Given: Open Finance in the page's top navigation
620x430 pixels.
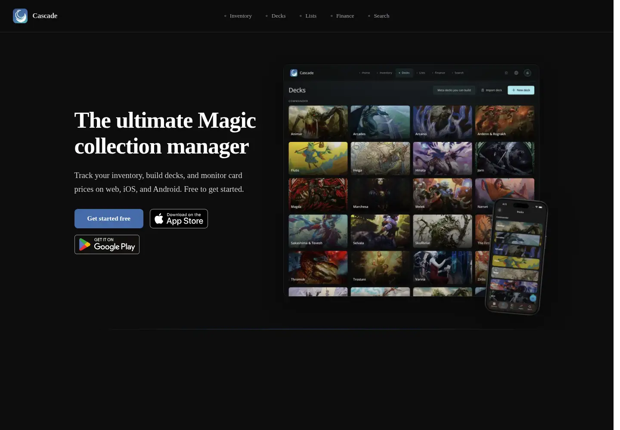Looking at the screenshot, I should pos(342,16).
